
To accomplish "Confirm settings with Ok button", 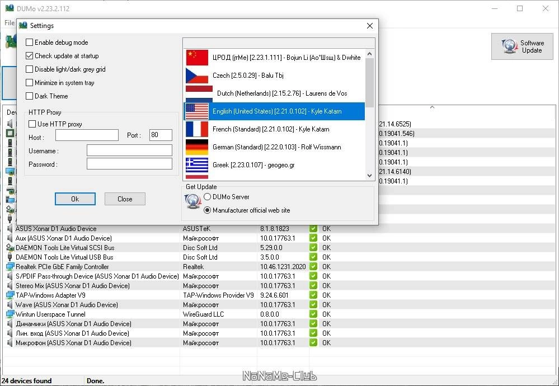I will click(x=75, y=199).
